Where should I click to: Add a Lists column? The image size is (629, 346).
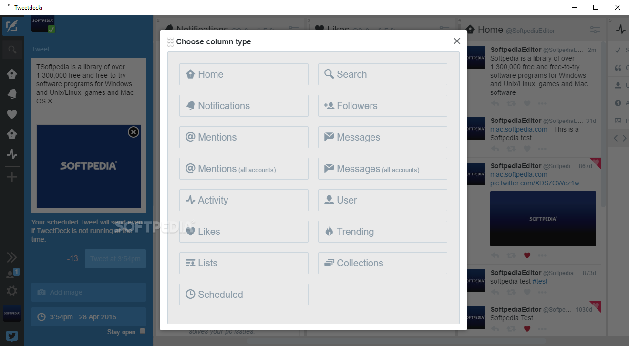pyautogui.click(x=244, y=263)
